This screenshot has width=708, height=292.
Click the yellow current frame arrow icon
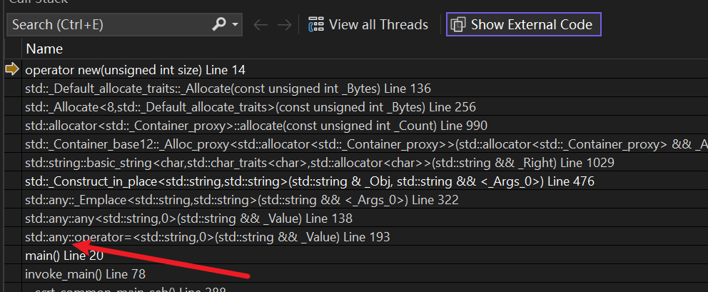tap(12, 69)
